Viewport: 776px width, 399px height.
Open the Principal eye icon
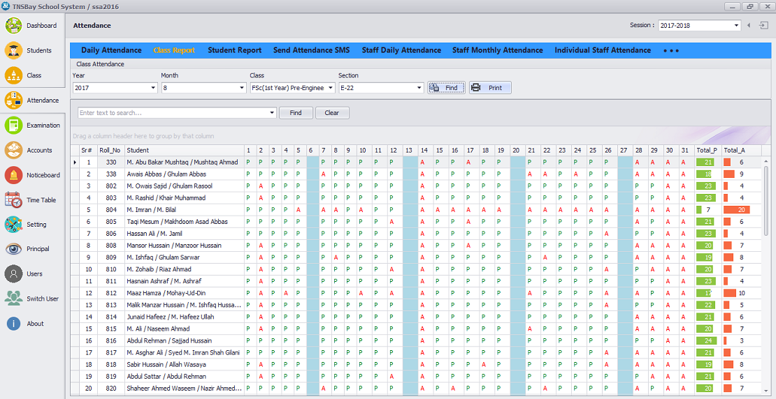coord(14,250)
